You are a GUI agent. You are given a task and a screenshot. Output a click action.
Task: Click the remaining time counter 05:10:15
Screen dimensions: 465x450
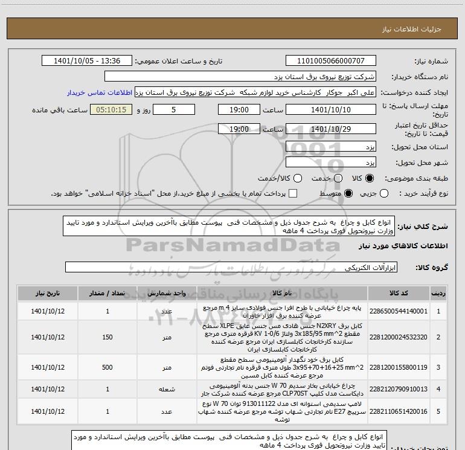click(111, 109)
